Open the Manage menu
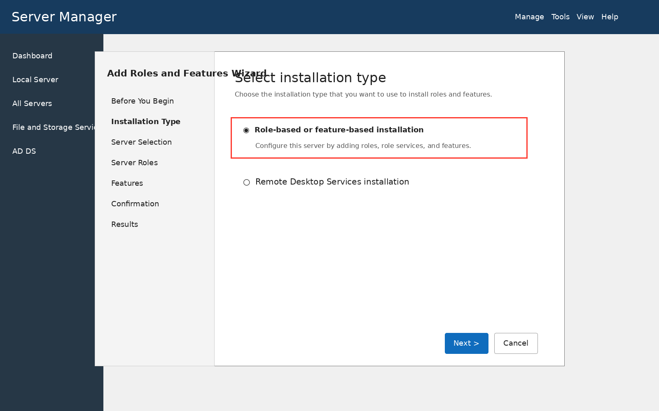Screen dimensions: 659x411 pyautogui.click(x=529, y=17)
